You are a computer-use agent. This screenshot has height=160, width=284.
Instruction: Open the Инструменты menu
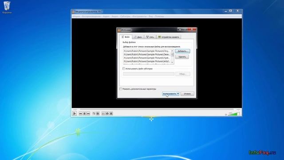139,16
